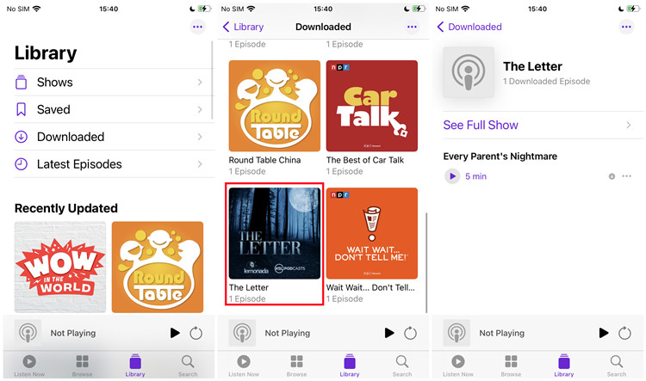The height and width of the screenshot is (381, 646).
Task: Tap the battery icon in Downloaded screen status bar
Action: (419, 9)
